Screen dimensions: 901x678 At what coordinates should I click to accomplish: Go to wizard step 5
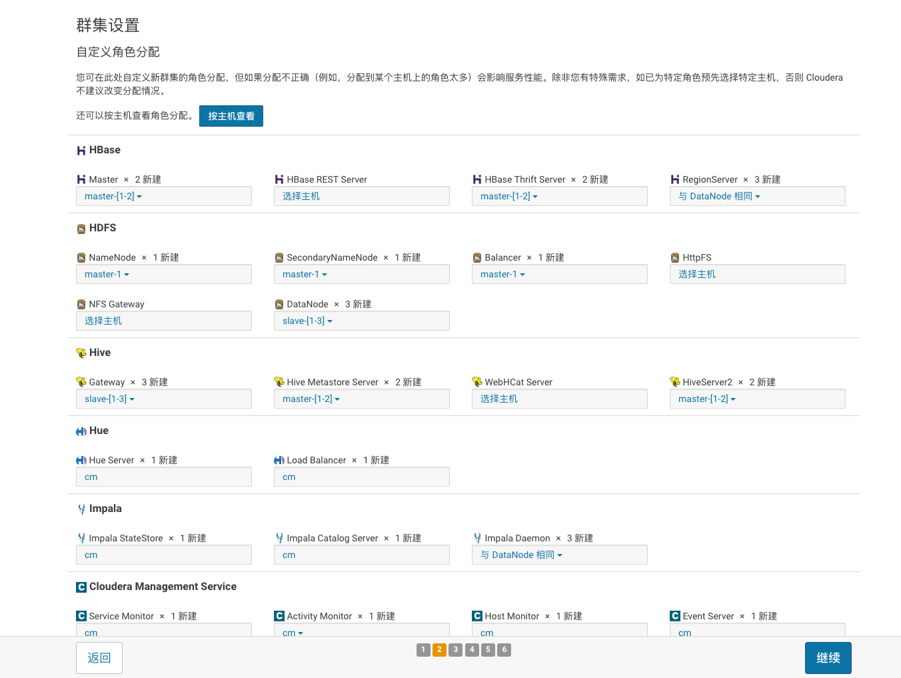[x=488, y=649]
